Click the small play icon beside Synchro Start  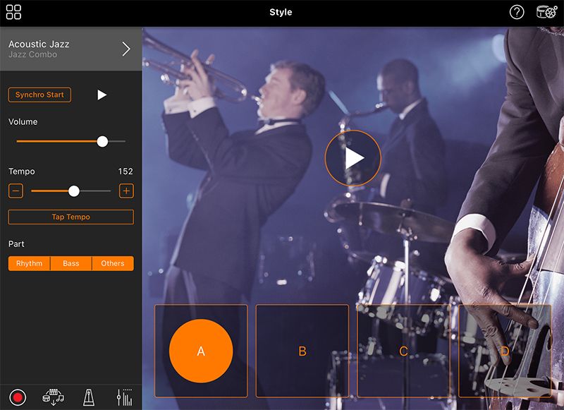tap(102, 95)
